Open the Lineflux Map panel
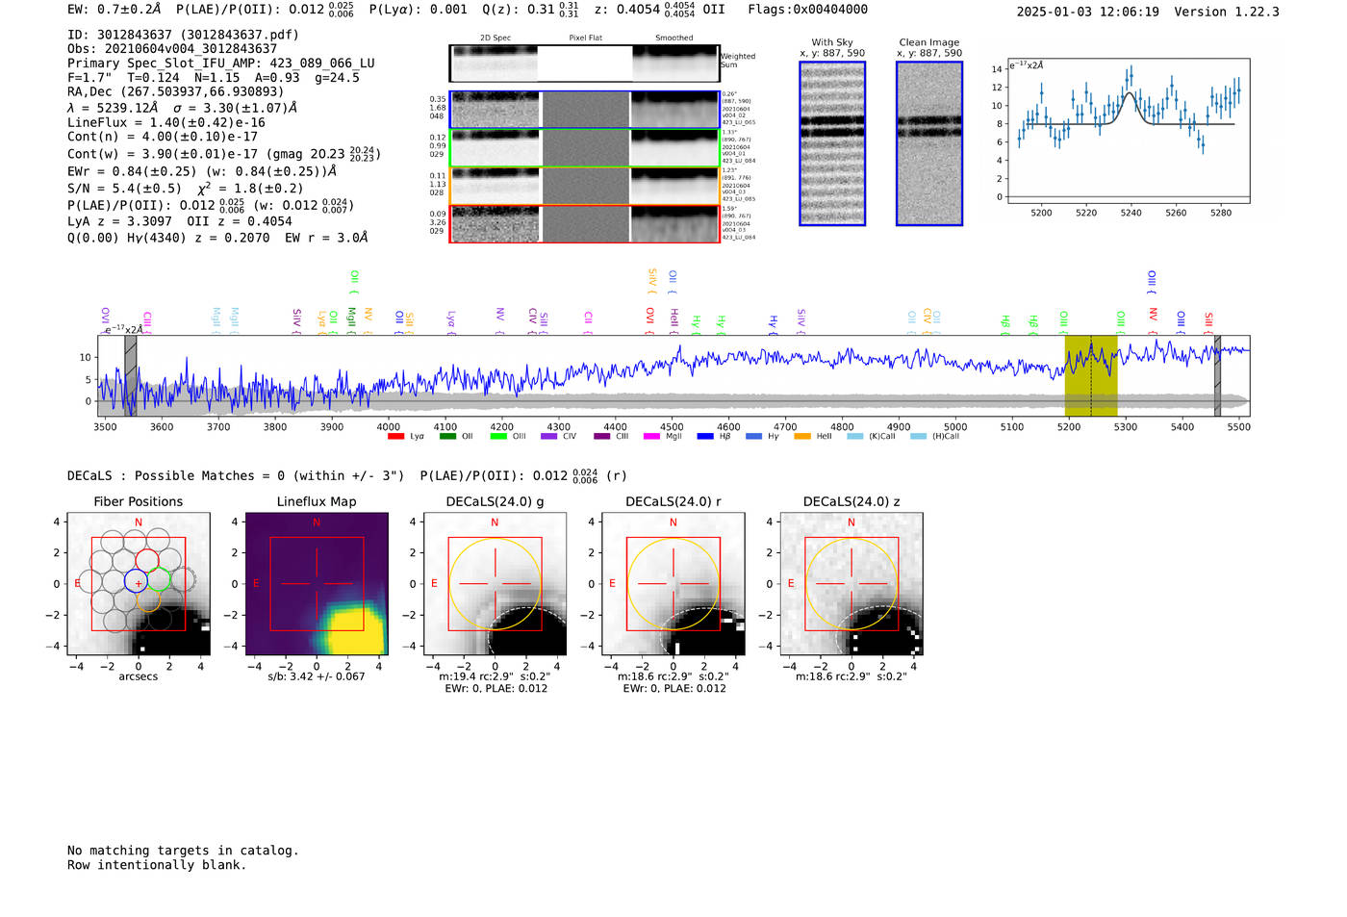Viewport: 1347px width, 917px height. click(317, 584)
